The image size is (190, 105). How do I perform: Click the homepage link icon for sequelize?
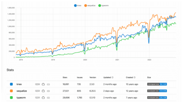48,91
